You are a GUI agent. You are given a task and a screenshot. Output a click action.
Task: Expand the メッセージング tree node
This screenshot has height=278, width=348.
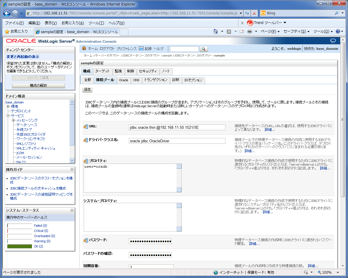click(13, 120)
